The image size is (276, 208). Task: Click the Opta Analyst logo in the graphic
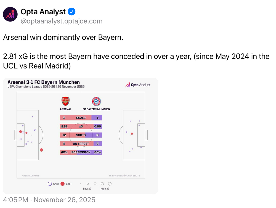pos(138,85)
